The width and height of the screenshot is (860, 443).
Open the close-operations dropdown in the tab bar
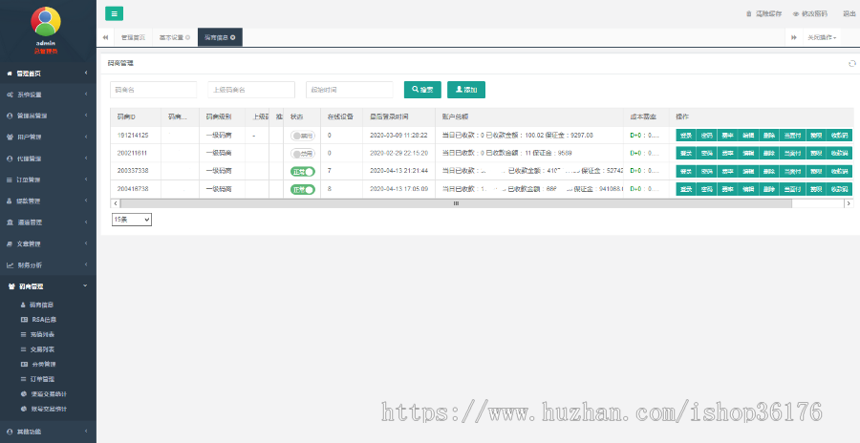pos(823,37)
